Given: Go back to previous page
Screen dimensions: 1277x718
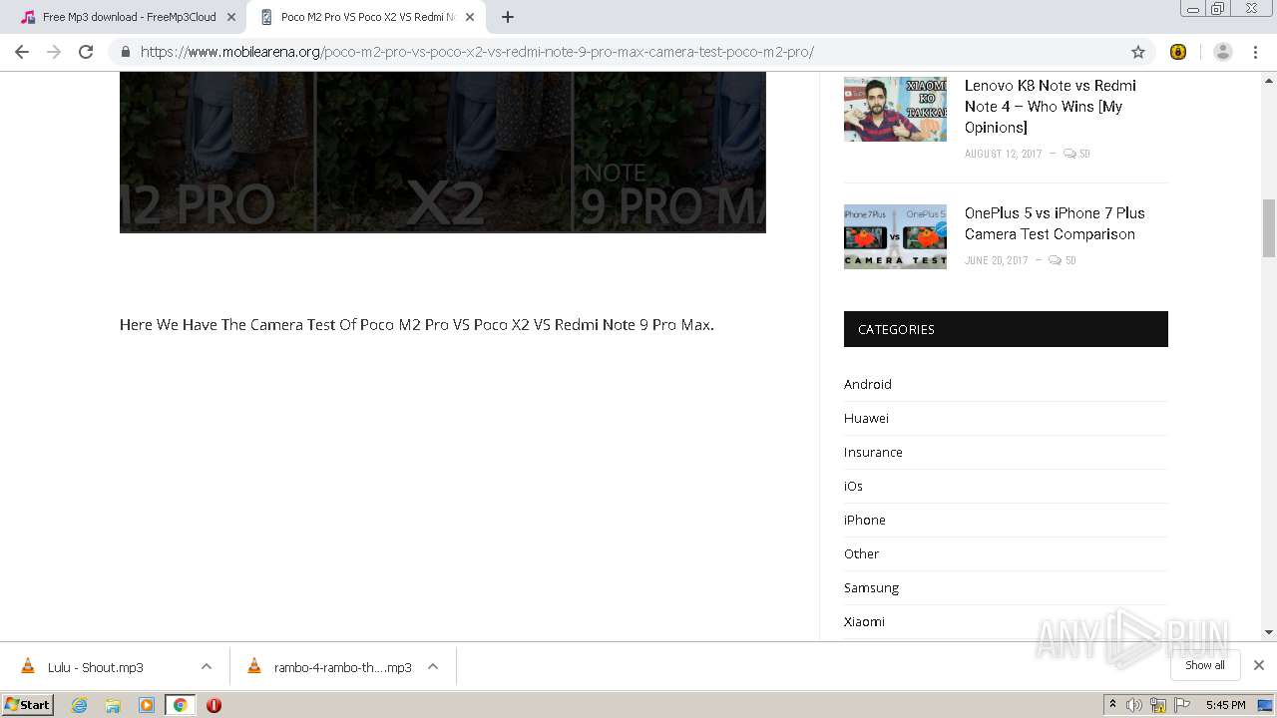Looking at the screenshot, I should [22, 52].
